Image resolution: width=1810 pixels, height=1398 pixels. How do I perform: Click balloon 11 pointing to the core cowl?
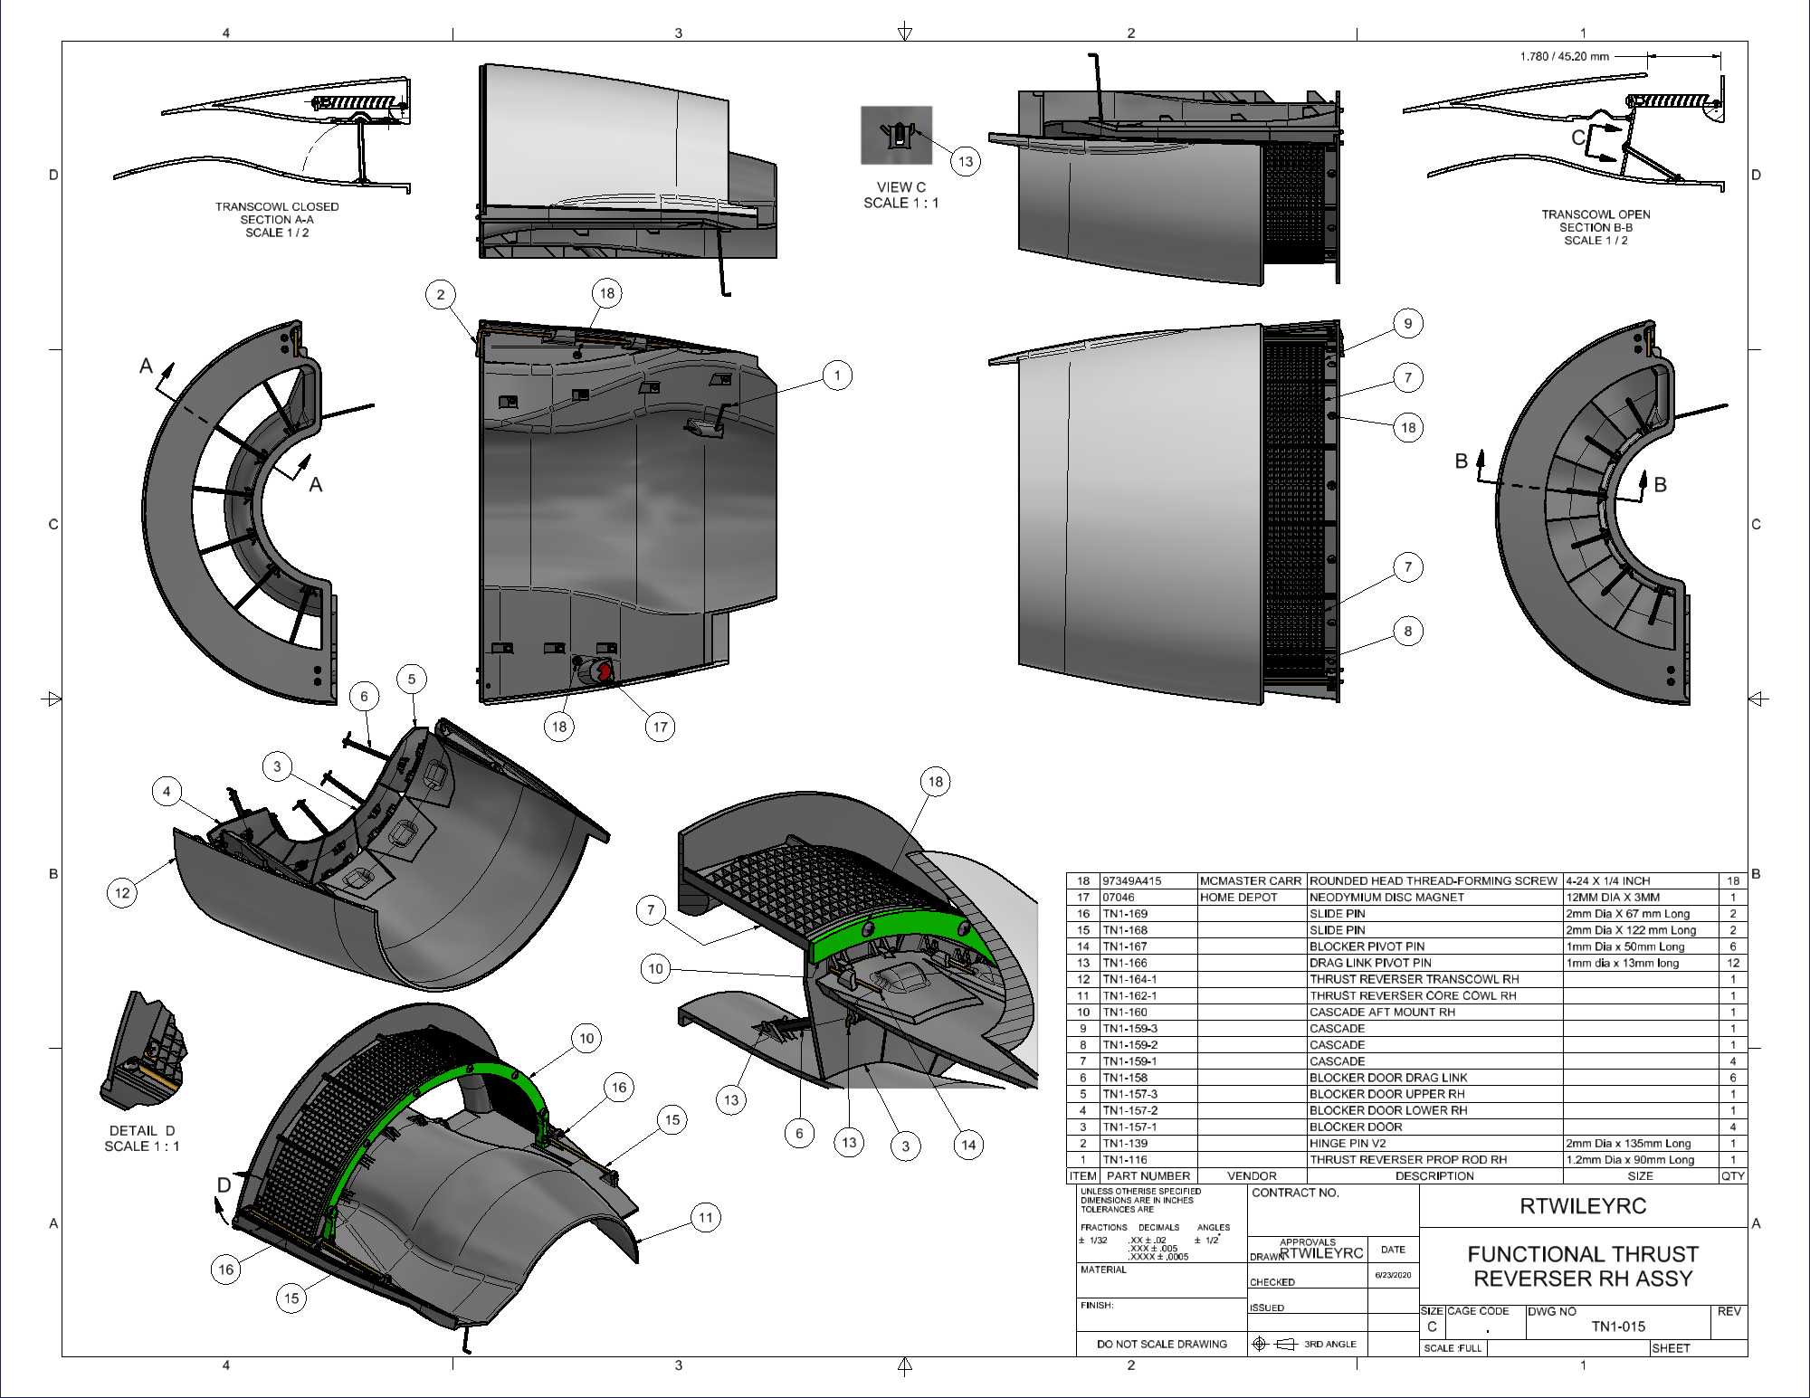(x=706, y=1218)
